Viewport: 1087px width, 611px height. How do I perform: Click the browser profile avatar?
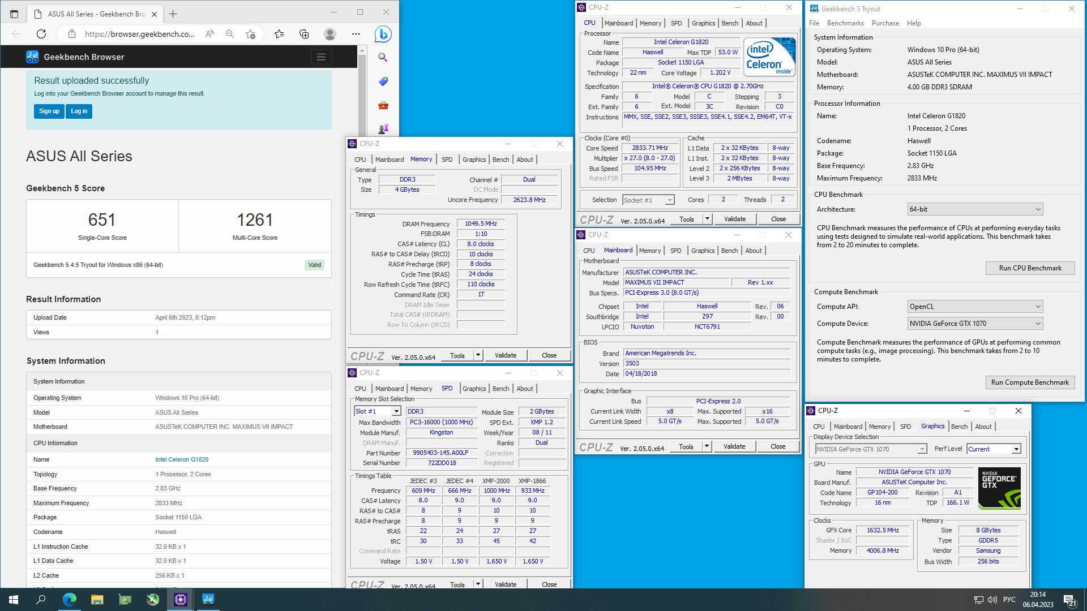330,34
